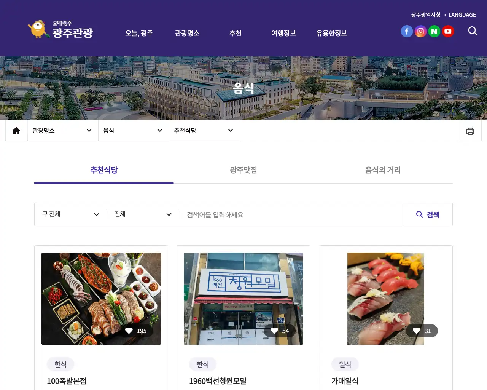Image resolution: width=487 pixels, height=390 pixels.
Task: Like 100족발본점 with heart 195
Action: point(136,331)
